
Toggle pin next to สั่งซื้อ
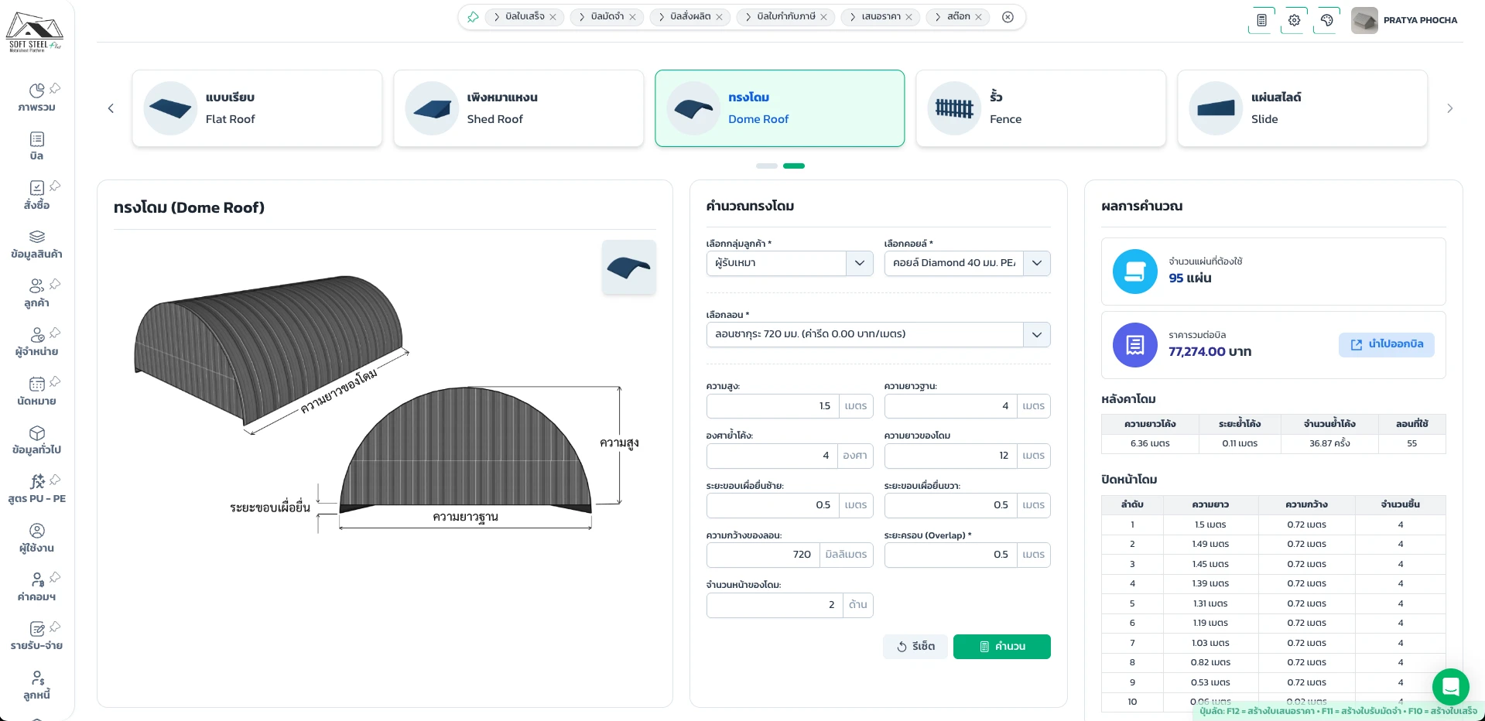55,186
